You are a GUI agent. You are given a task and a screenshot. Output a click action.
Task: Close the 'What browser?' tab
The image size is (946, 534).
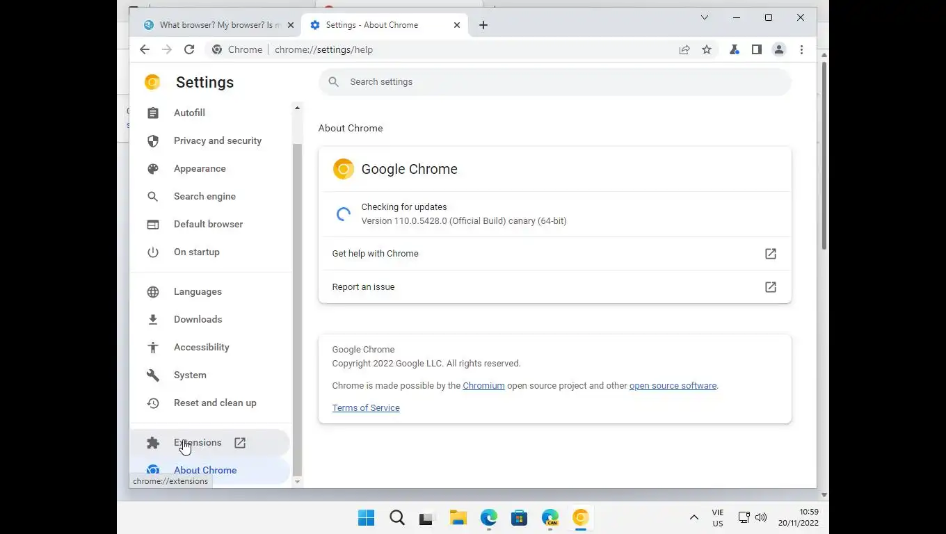pyautogui.click(x=291, y=25)
